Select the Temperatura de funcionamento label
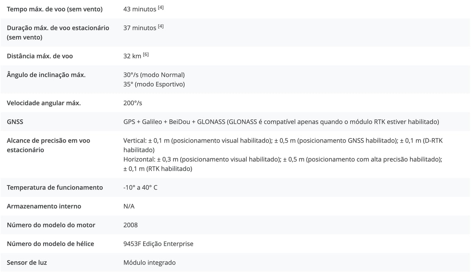The height and width of the screenshot is (273, 471). [55, 188]
